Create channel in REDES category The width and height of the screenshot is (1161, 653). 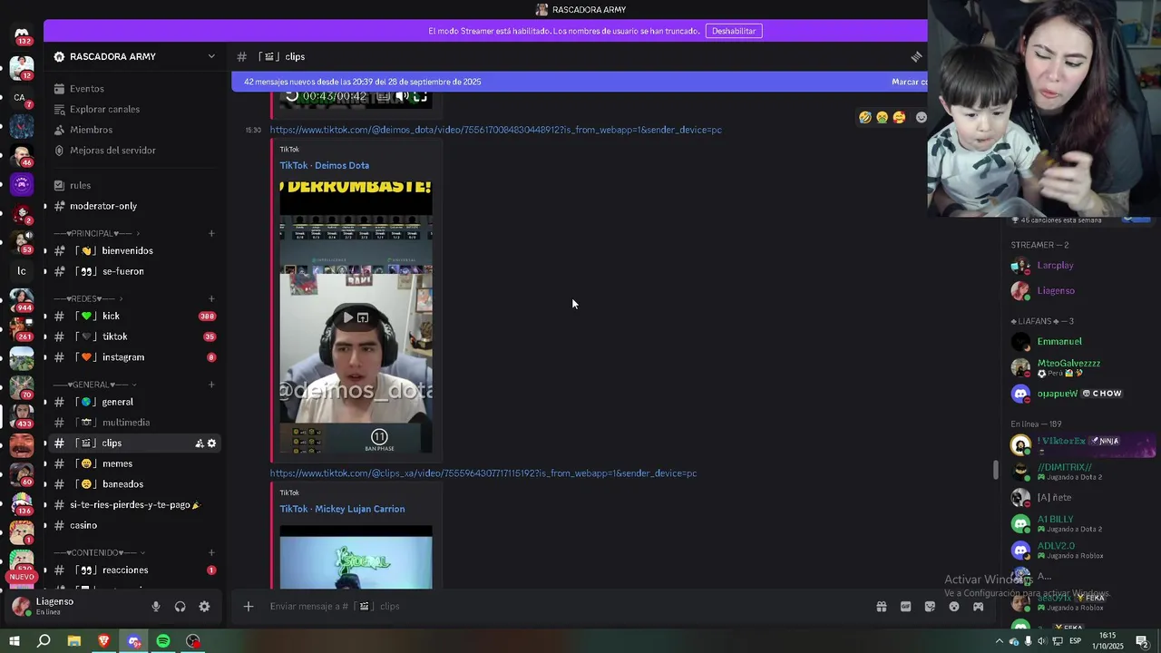coord(211,298)
